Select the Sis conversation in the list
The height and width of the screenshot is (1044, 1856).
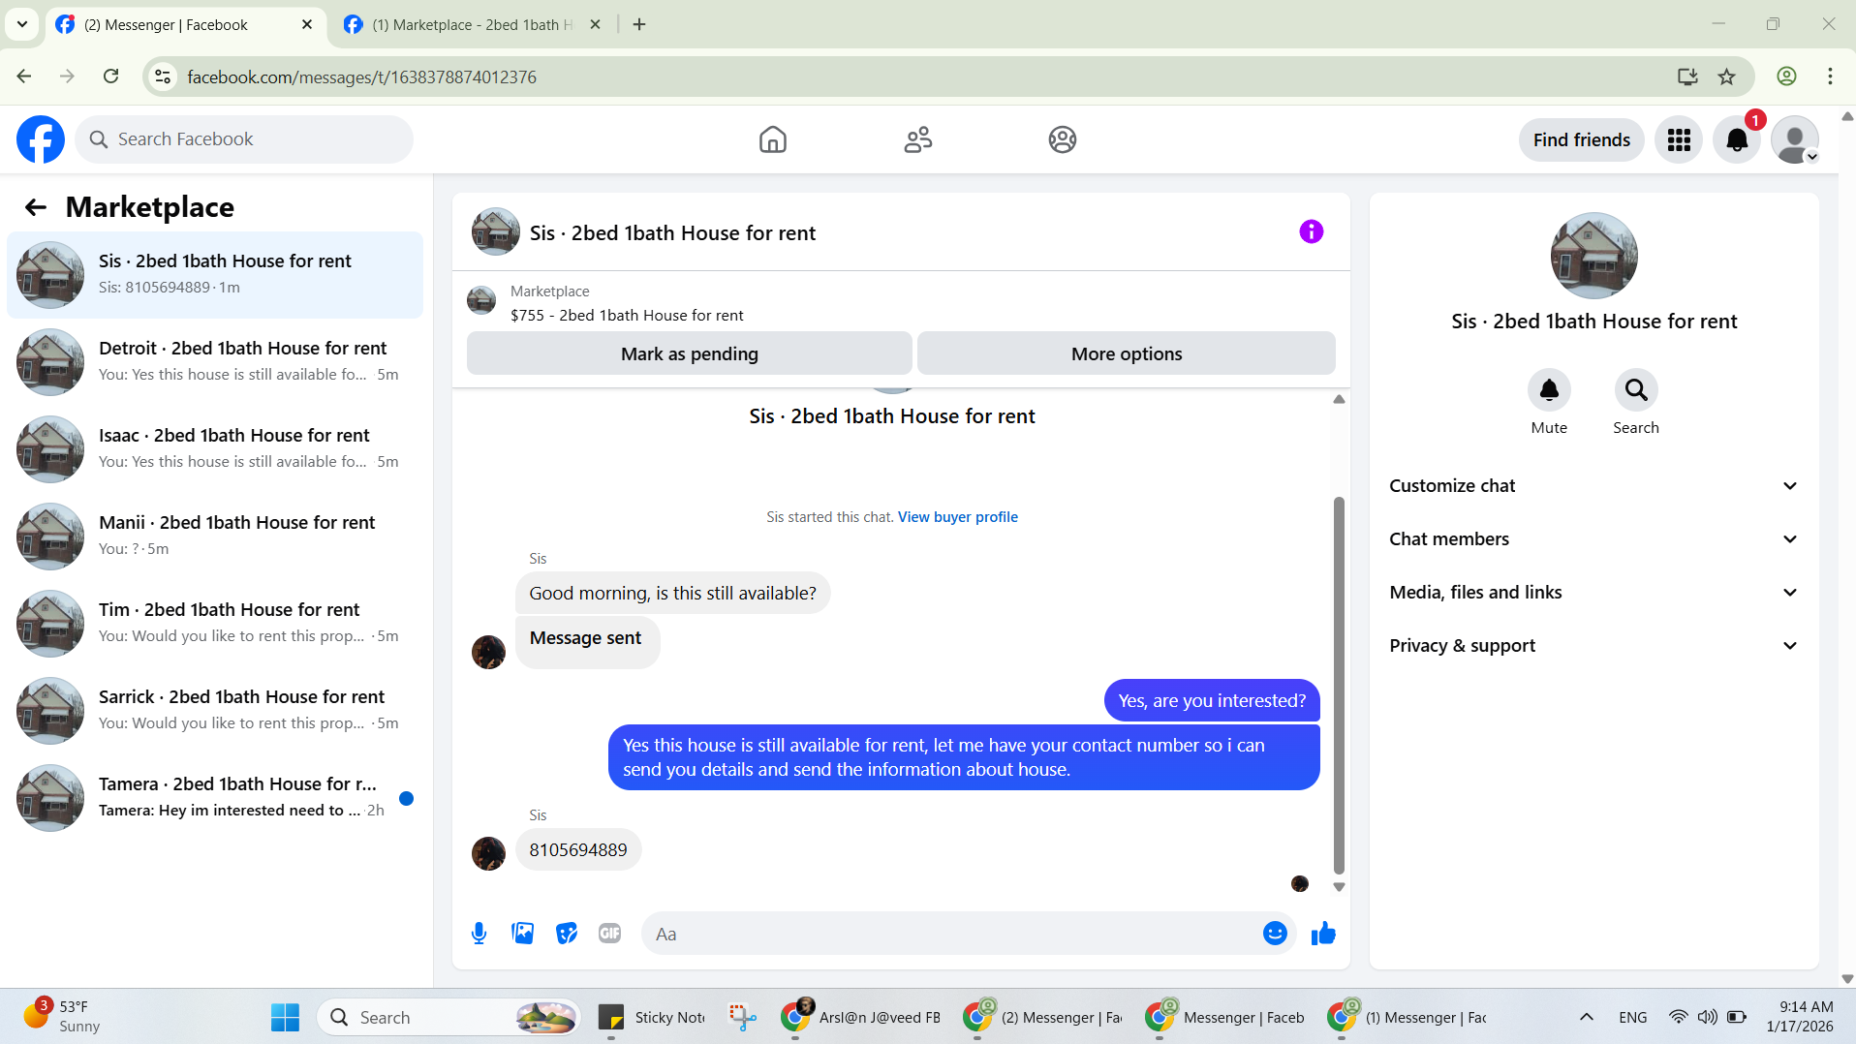pos(215,275)
